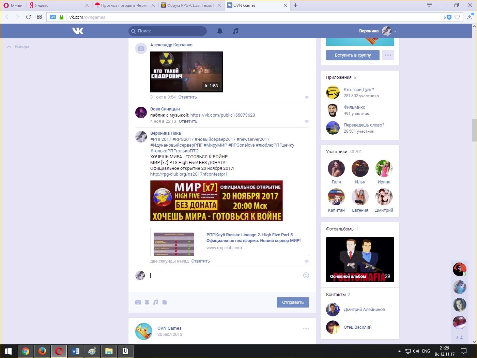Image resolution: width=477 pixels, height=358 pixels.
Task: Open Word from the taskbar
Action: point(75,351)
